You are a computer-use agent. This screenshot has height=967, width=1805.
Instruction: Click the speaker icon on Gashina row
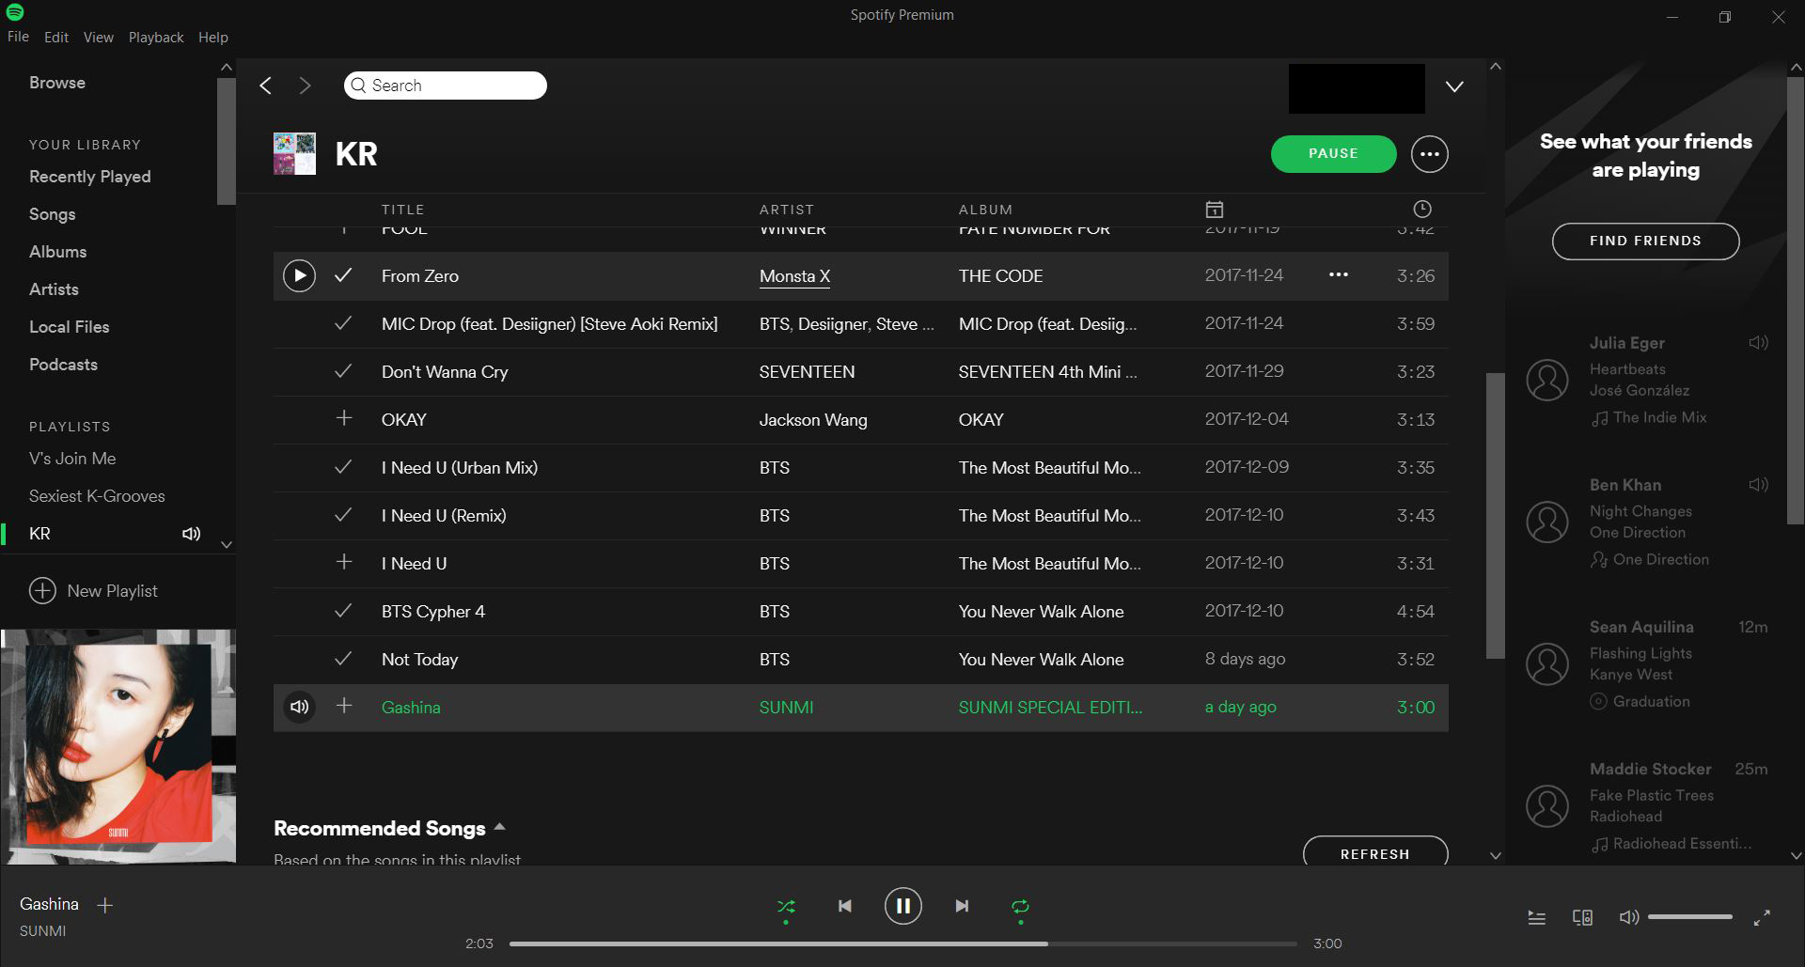(x=299, y=707)
